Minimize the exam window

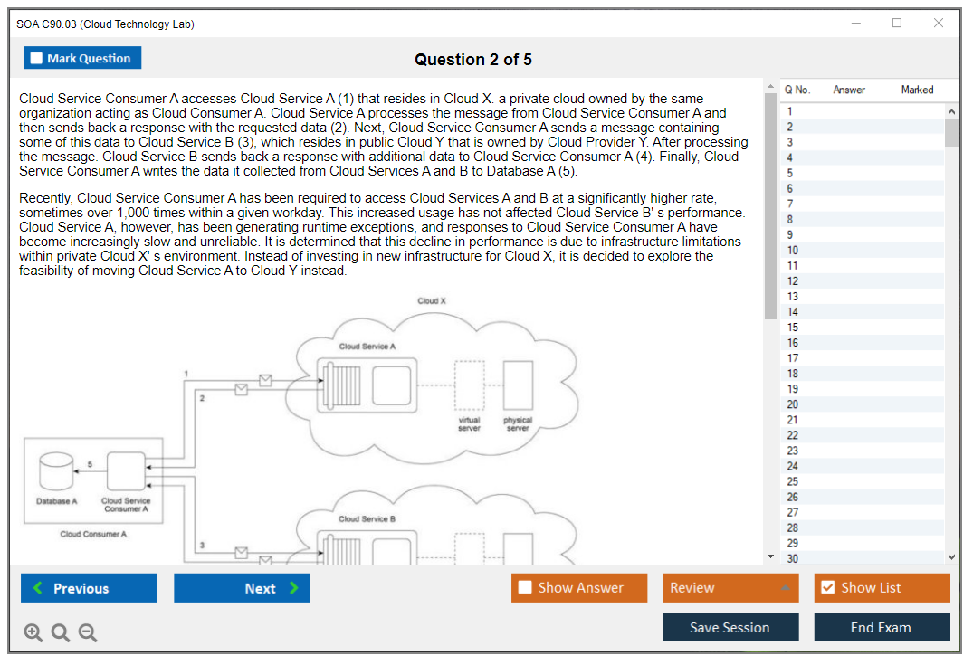pyautogui.click(x=855, y=24)
